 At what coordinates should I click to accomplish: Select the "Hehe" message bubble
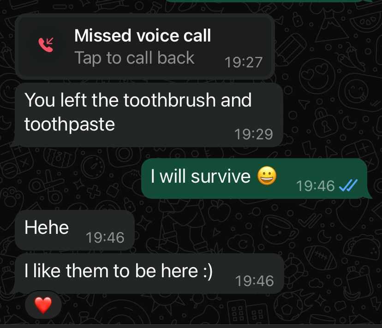(x=75, y=230)
